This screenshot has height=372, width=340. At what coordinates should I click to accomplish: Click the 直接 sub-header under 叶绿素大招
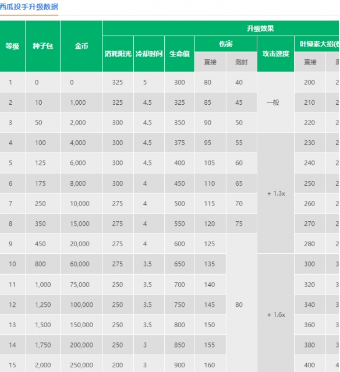(310, 62)
